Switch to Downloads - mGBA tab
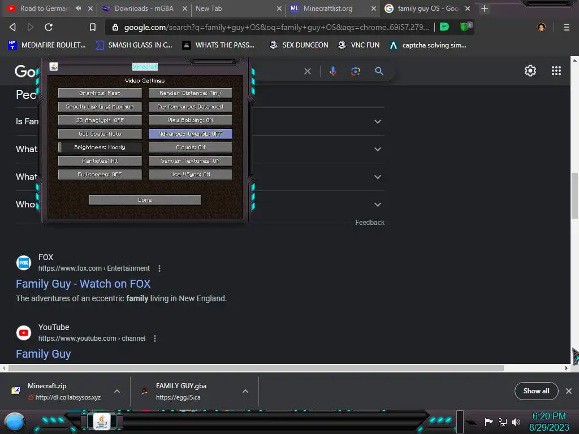579x434 pixels. point(143,8)
